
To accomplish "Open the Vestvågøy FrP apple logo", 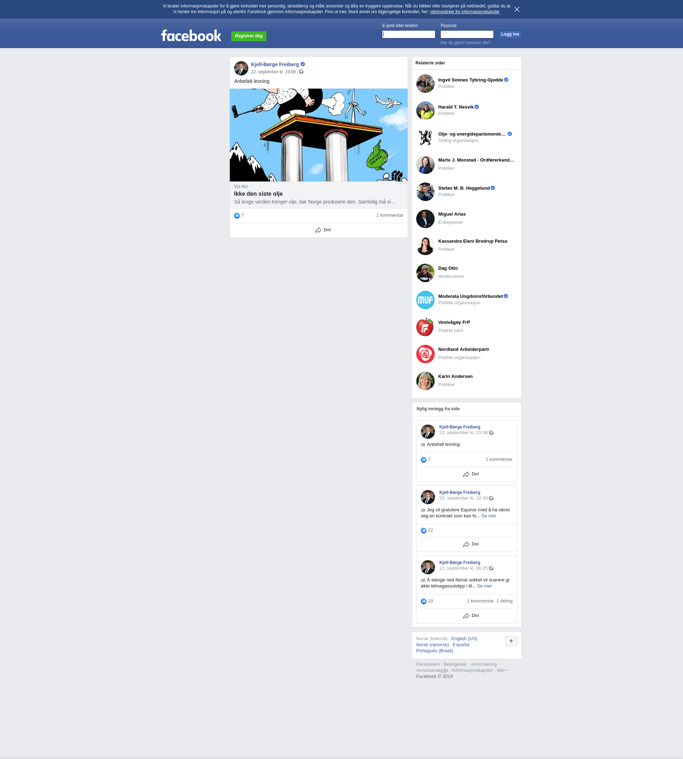I will (425, 327).
